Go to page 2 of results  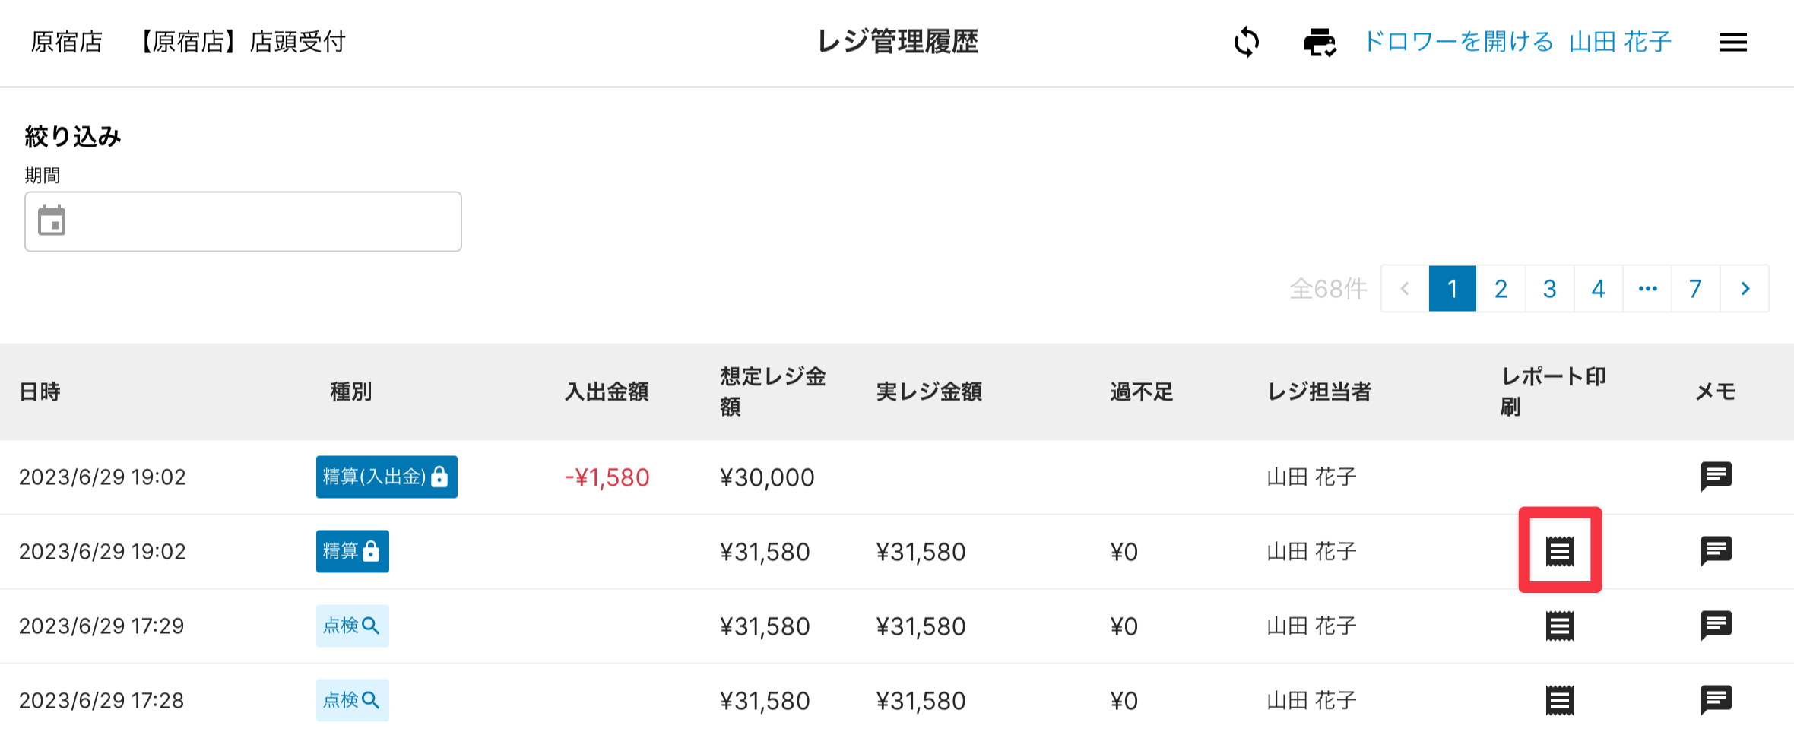tap(1501, 289)
